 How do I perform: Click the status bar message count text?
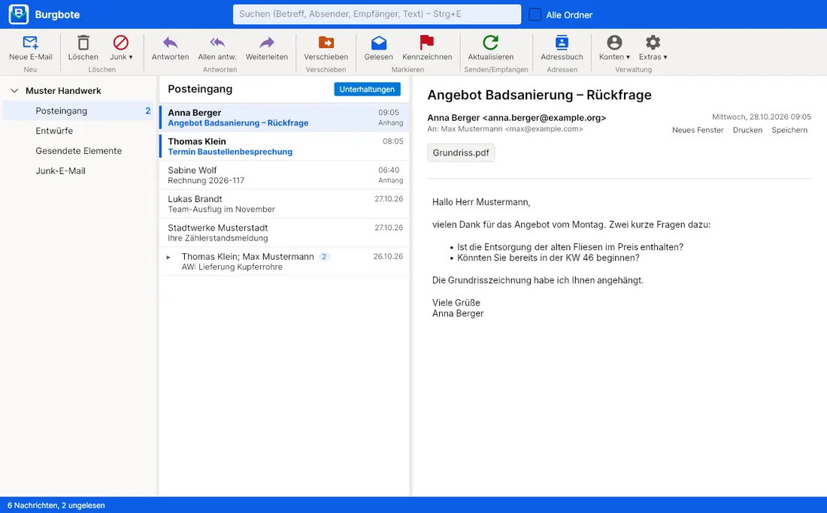click(56, 505)
